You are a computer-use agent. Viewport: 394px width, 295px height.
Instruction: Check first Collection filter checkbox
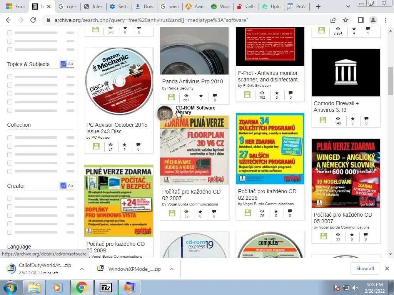[x=10, y=138]
